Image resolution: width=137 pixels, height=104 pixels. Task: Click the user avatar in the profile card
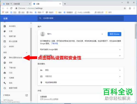[x=43, y=34]
